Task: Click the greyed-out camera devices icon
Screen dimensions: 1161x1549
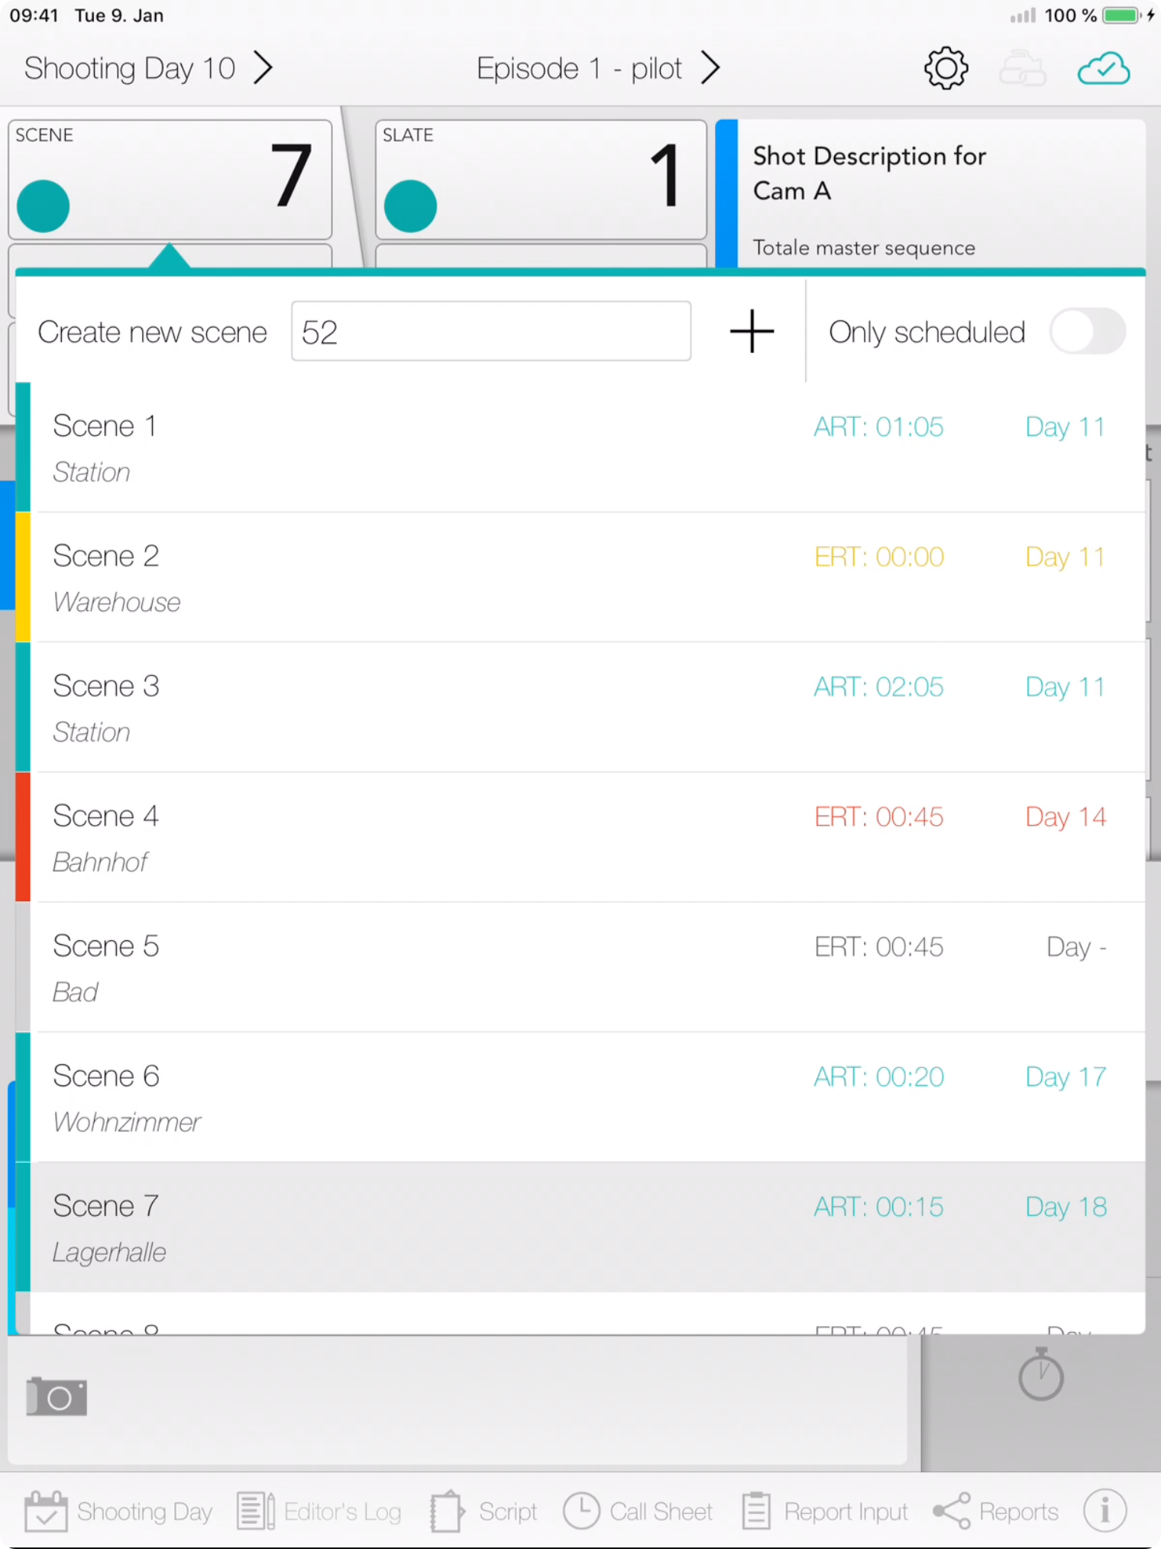Action: 1022,69
